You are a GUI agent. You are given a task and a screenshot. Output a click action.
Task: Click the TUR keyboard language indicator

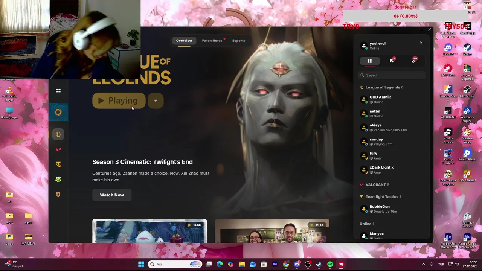(x=441, y=264)
